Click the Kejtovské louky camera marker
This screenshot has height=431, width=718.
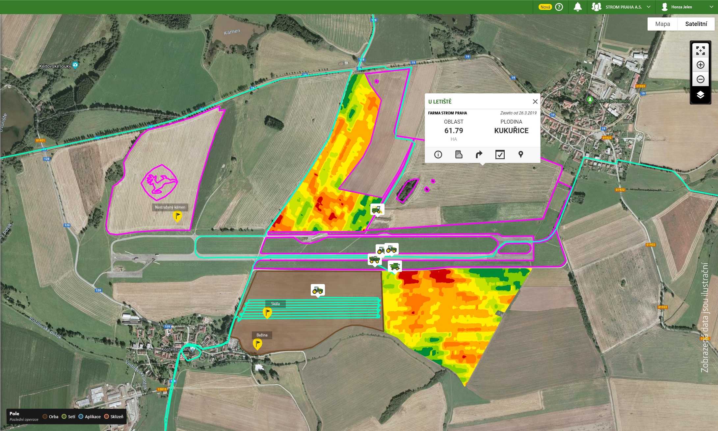pyautogui.click(x=75, y=65)
